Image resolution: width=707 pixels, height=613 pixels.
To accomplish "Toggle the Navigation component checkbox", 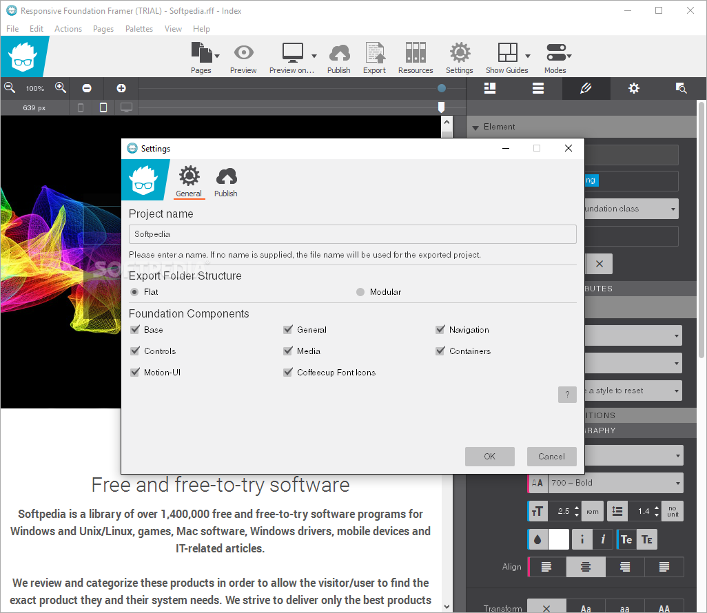I will 440,329.
